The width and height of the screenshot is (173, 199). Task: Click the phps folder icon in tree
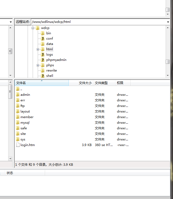43,65
